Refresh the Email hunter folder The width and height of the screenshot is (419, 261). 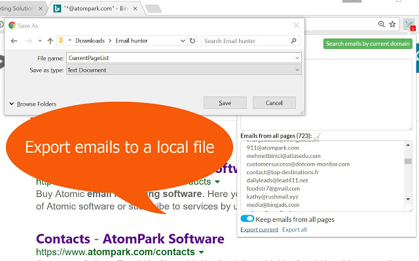(192, 40)
